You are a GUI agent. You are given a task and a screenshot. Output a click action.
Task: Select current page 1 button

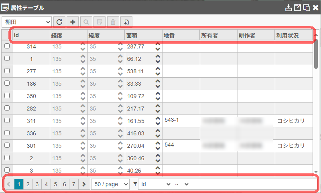click(18, 184)
